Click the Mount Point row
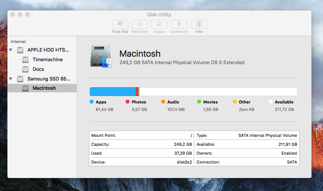323x191 pixels. [142, 135]
